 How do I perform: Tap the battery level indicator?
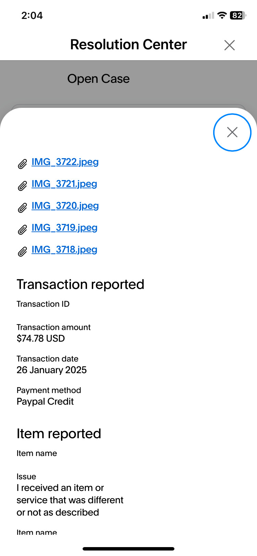[237, 15]
